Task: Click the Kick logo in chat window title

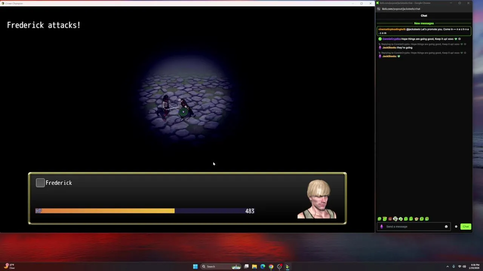Action: [x=378, y=3]
